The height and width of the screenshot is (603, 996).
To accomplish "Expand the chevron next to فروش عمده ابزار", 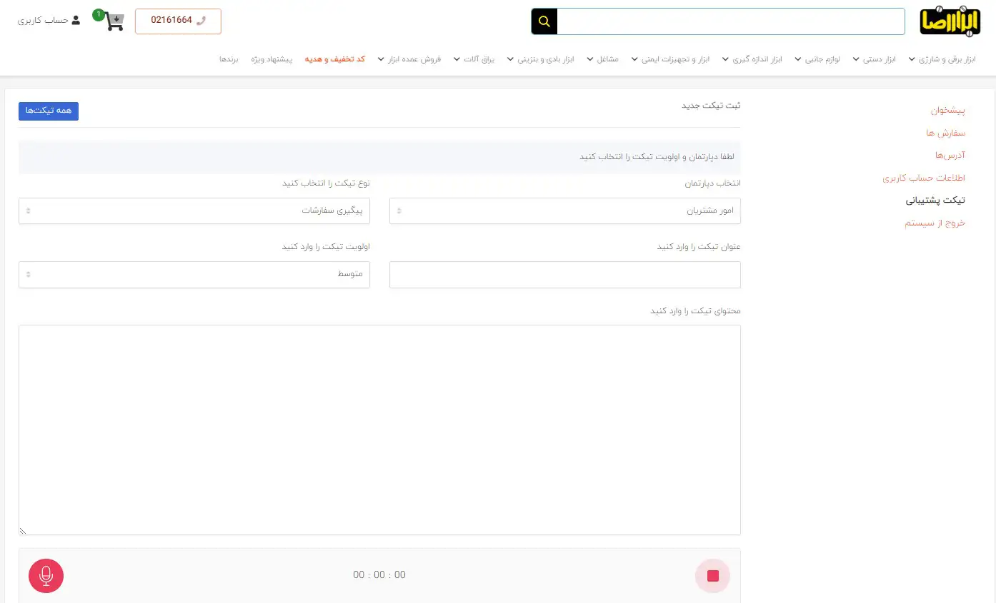I will click(381, 59).
